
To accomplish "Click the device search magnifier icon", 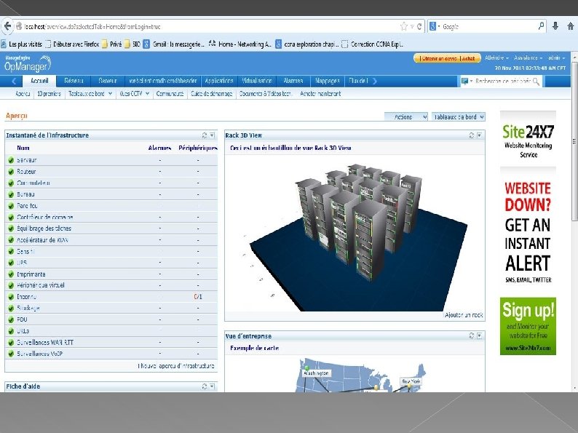I will pyautogui.click(x=536, y=81).
